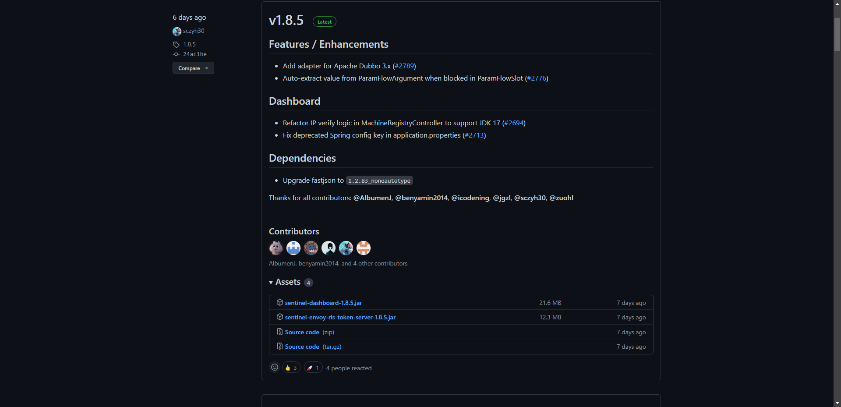This screenshot has height=407, width=841.
Task: Open @AlbumenJ mention
Action: 372,198
